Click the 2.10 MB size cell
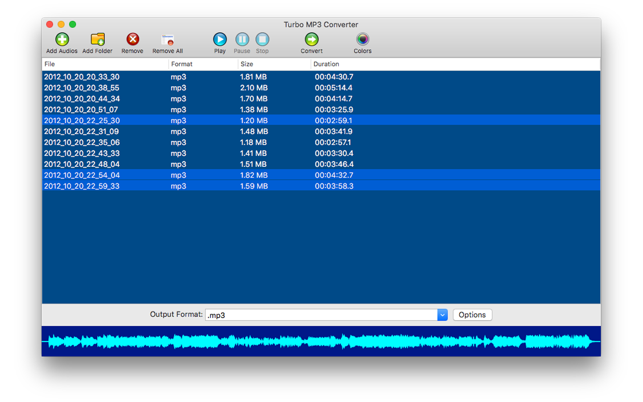Image resolution: width=643 pixels, height=402 pixels. click(254, 88)
